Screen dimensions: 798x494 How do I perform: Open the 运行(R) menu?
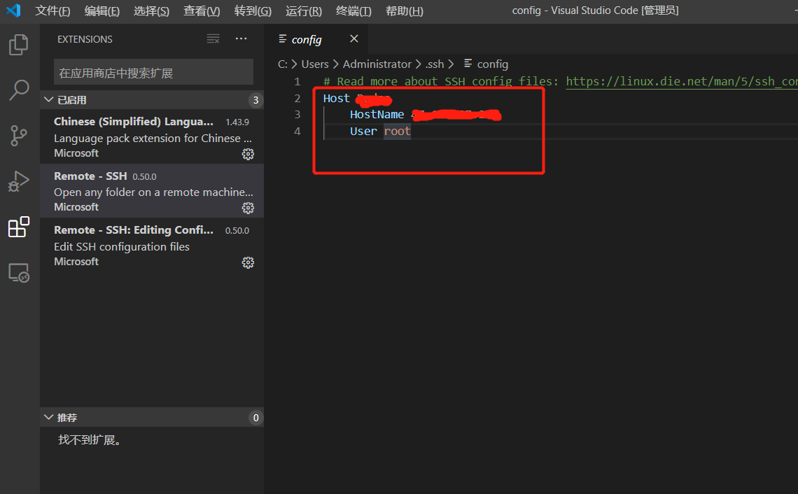click(x=303, y=10)
